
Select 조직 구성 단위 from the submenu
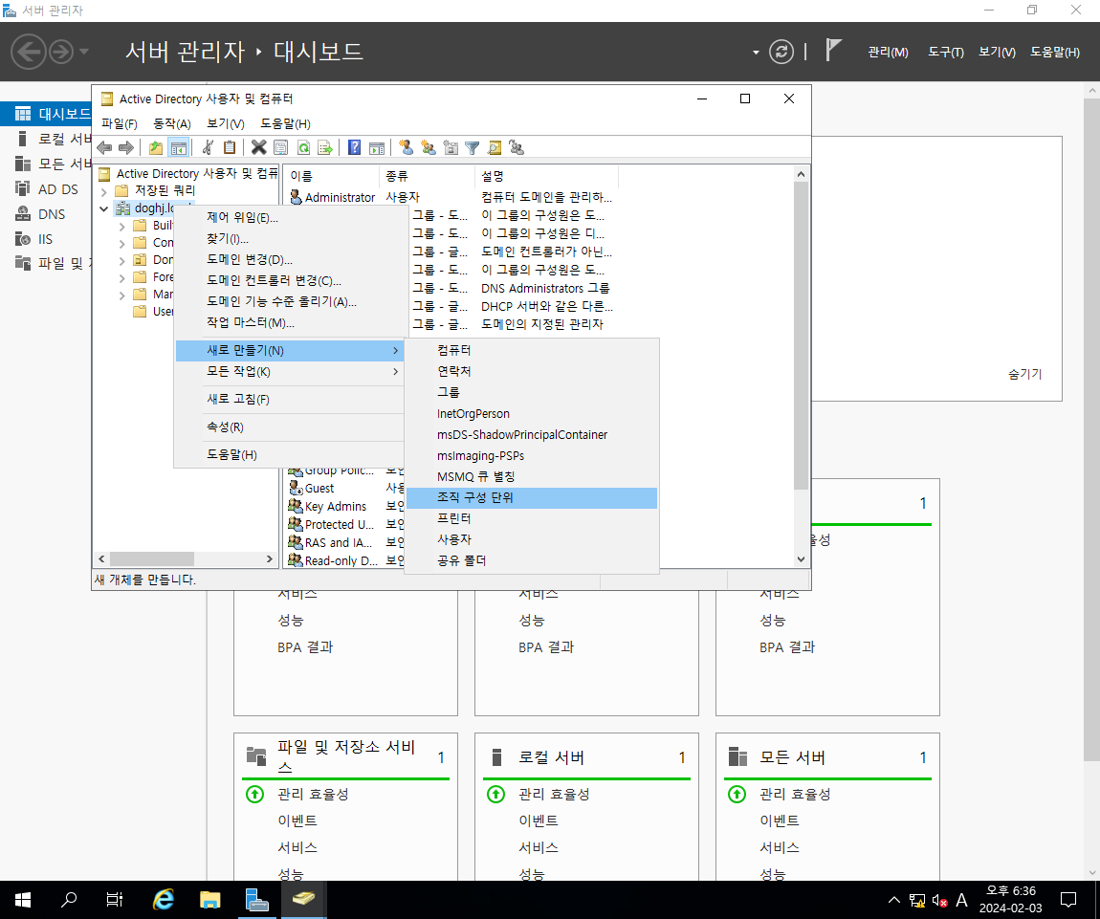(532, 497)
